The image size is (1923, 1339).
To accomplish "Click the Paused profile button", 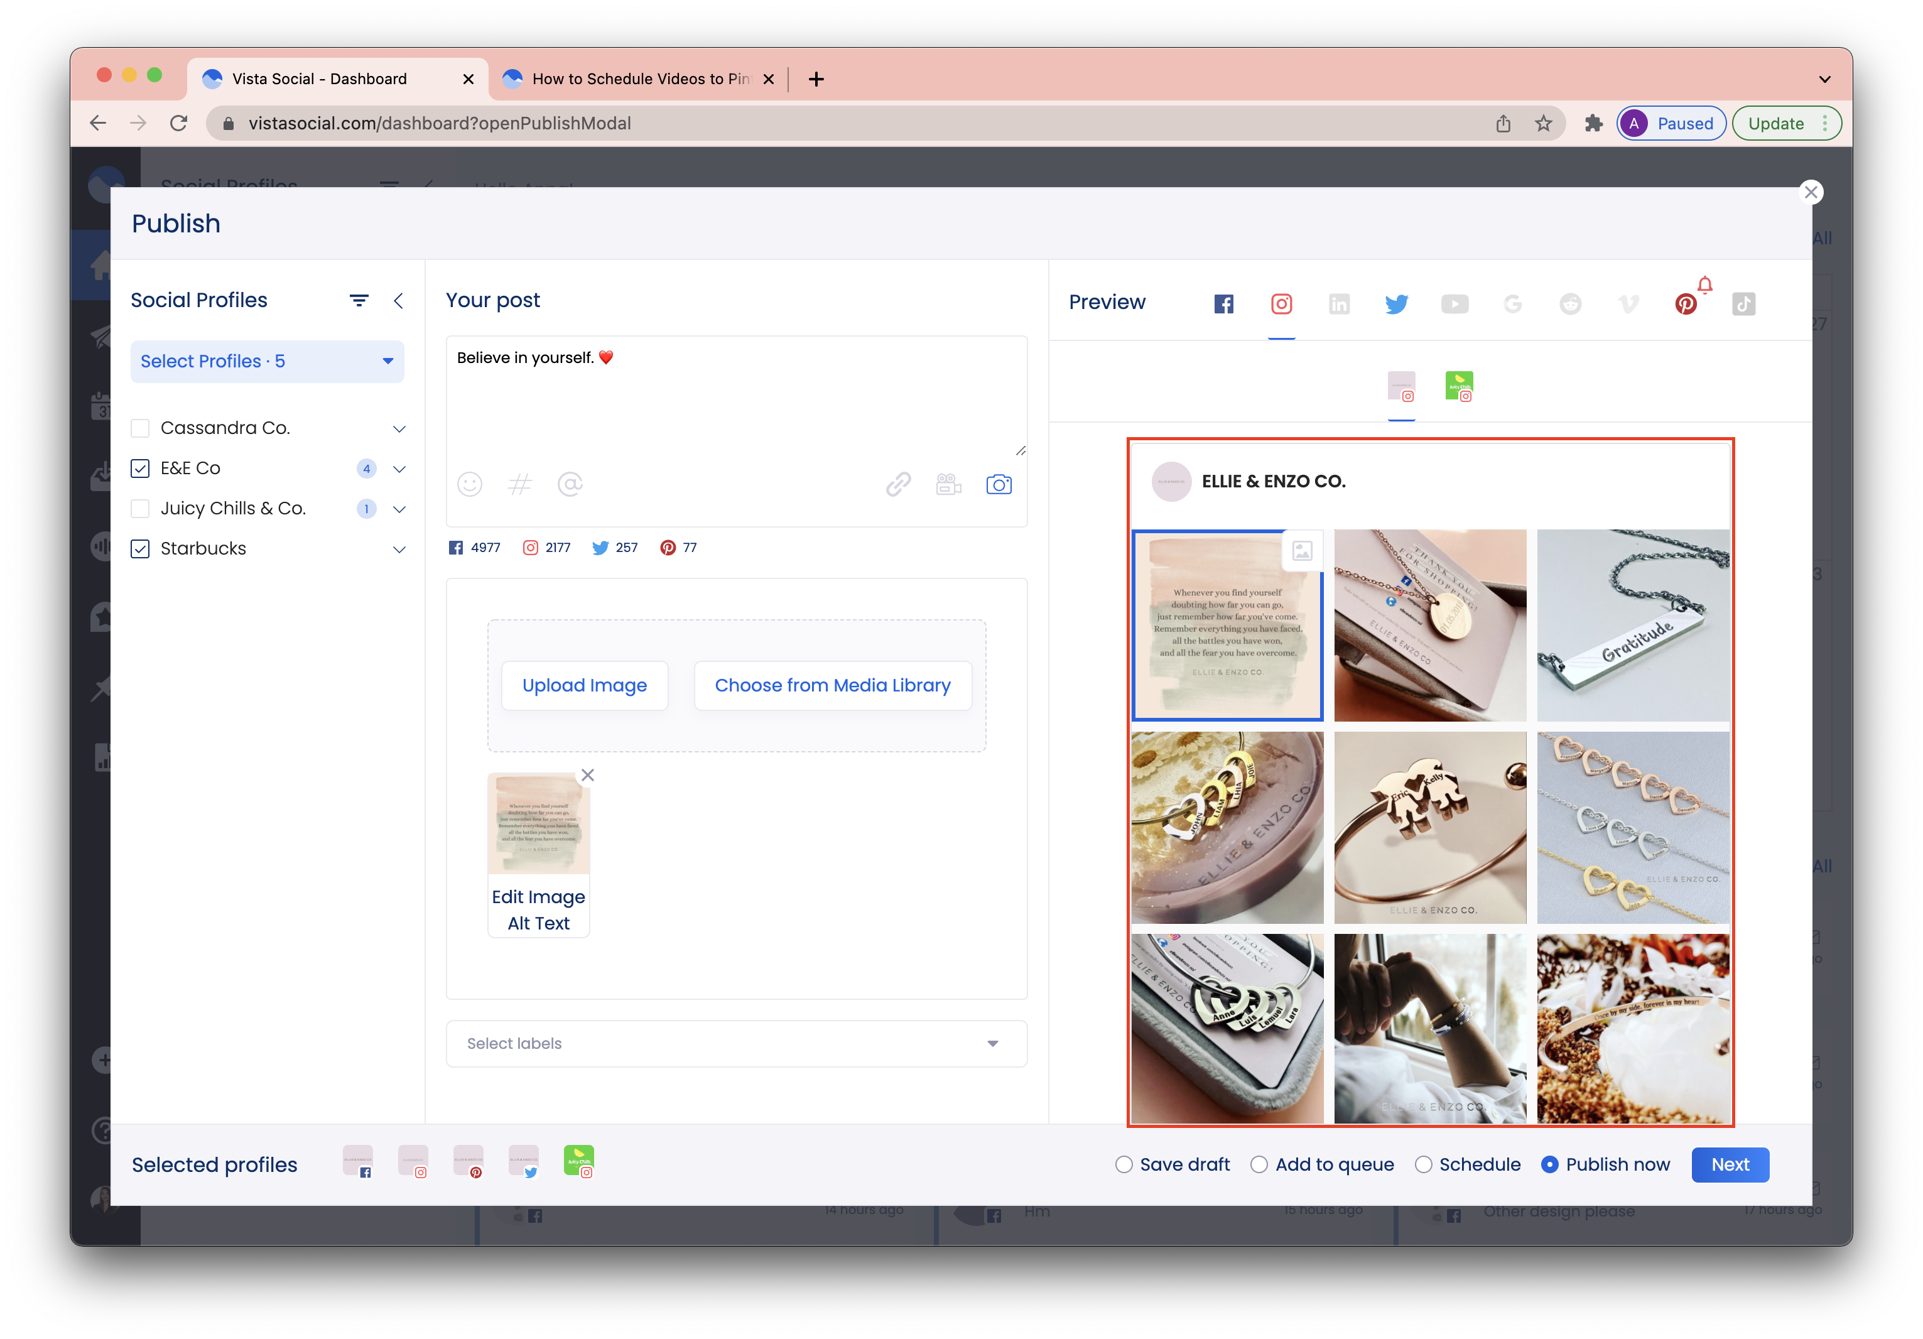I will coord(1671,124).
